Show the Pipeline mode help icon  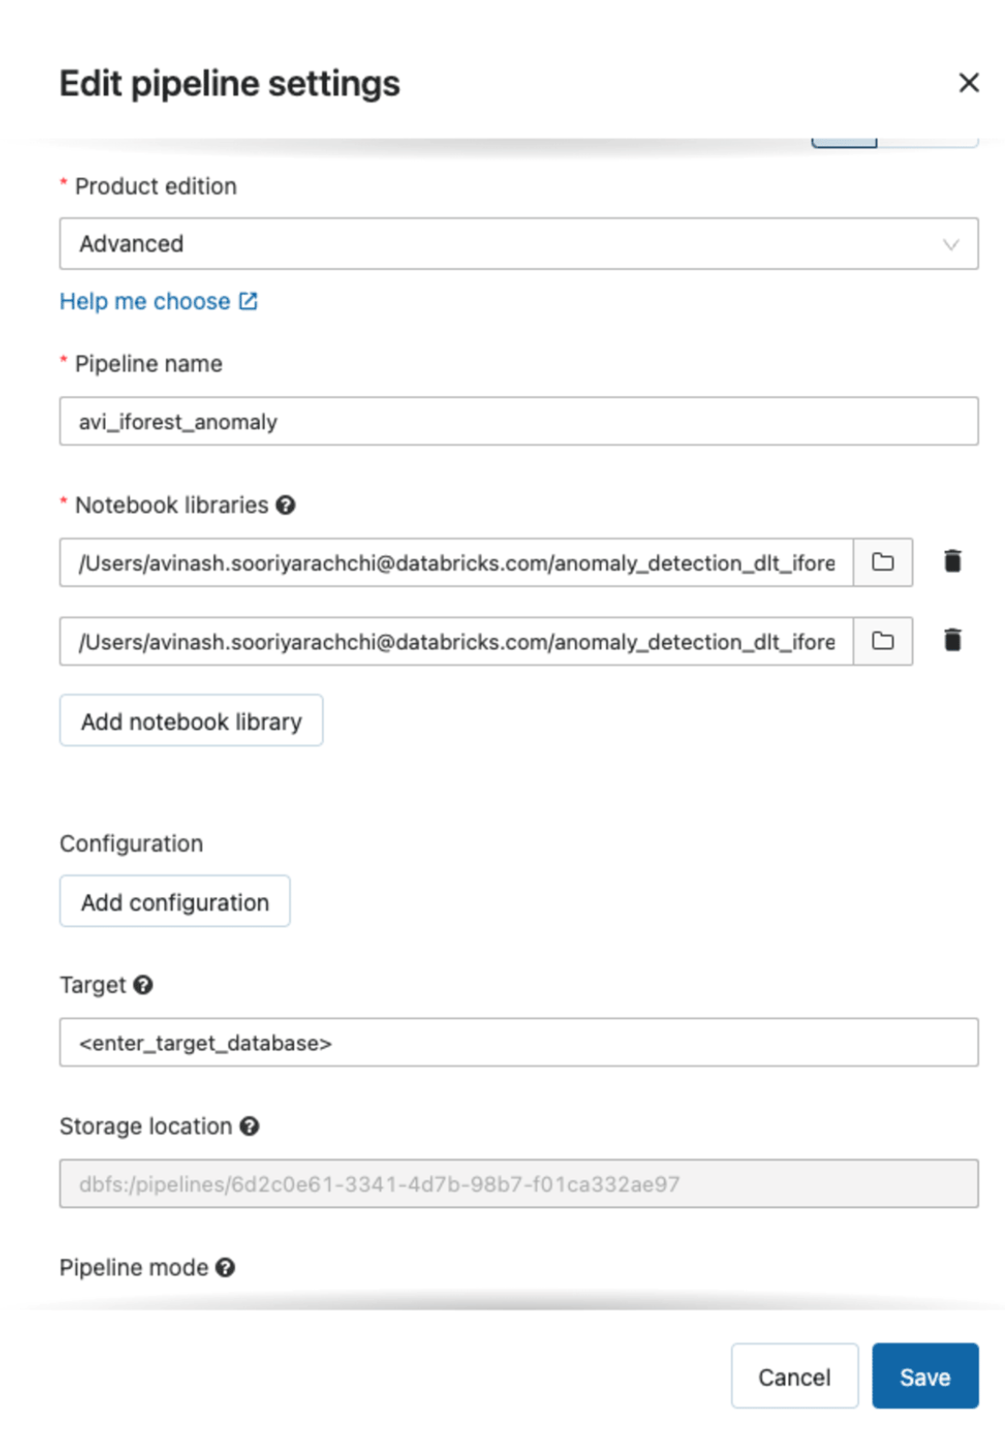226,1267
